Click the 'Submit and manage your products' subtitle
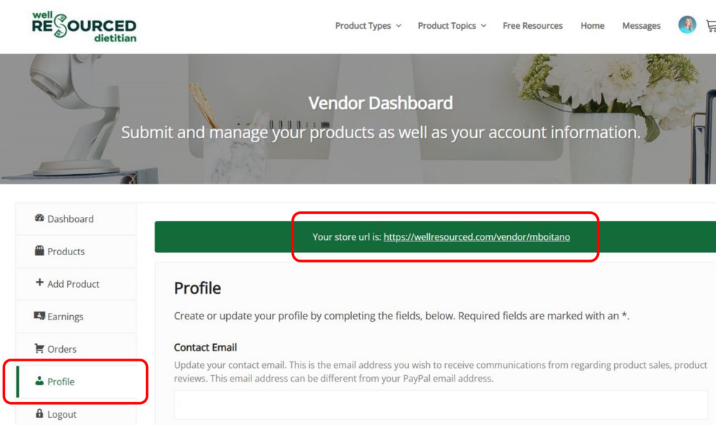Image resolution: width=716 pixels, height=425 pixels. pyautogui.click(x=380, y=132)
